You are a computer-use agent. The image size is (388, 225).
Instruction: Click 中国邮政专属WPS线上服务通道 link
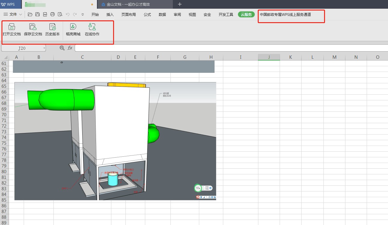point(285,14)
